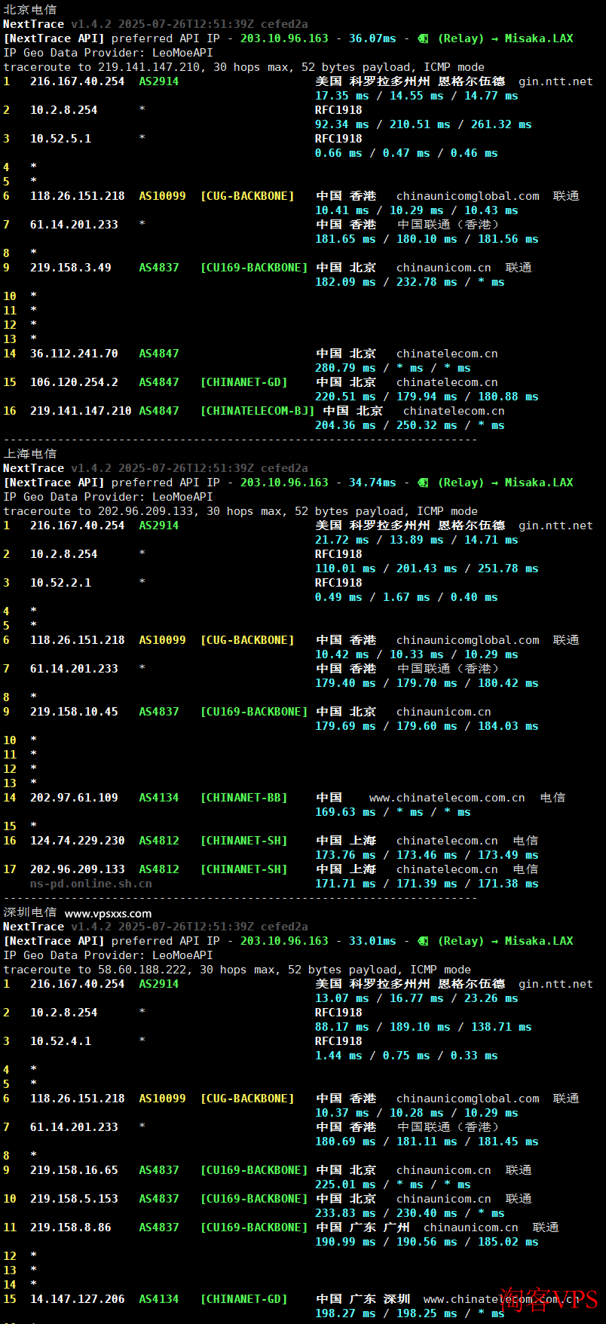This screenshot has width=606, height=1324.
Task: Select hop IP '36.112.241.70'
Action: pyautogui.click(x=74, y=354)
